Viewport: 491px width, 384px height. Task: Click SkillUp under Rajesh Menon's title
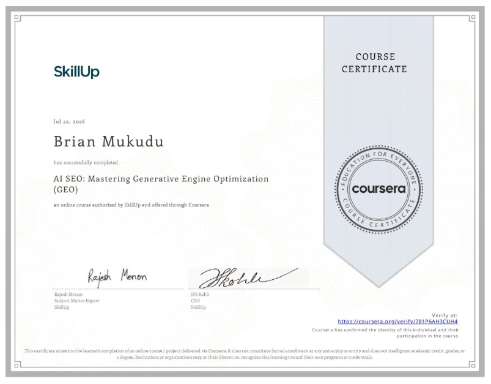pos(62,307)
